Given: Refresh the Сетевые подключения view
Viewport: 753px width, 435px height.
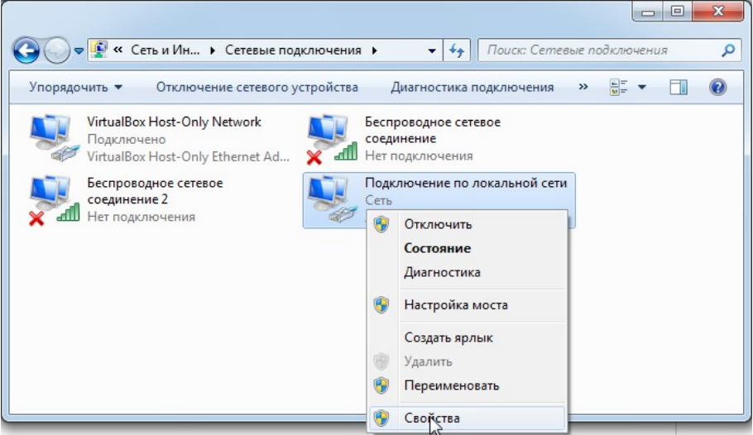Looking at the screenshot, I should pyautogui.click(x=457, y=50).
